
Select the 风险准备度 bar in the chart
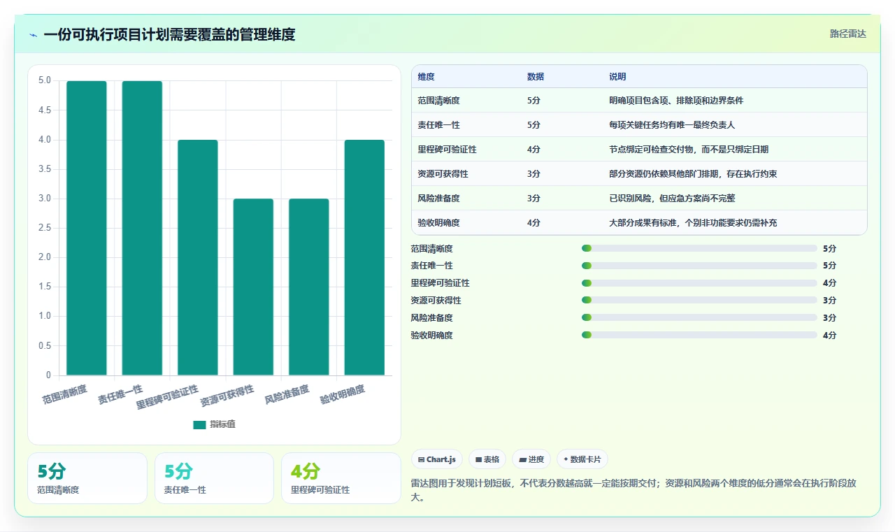(309, 287)
